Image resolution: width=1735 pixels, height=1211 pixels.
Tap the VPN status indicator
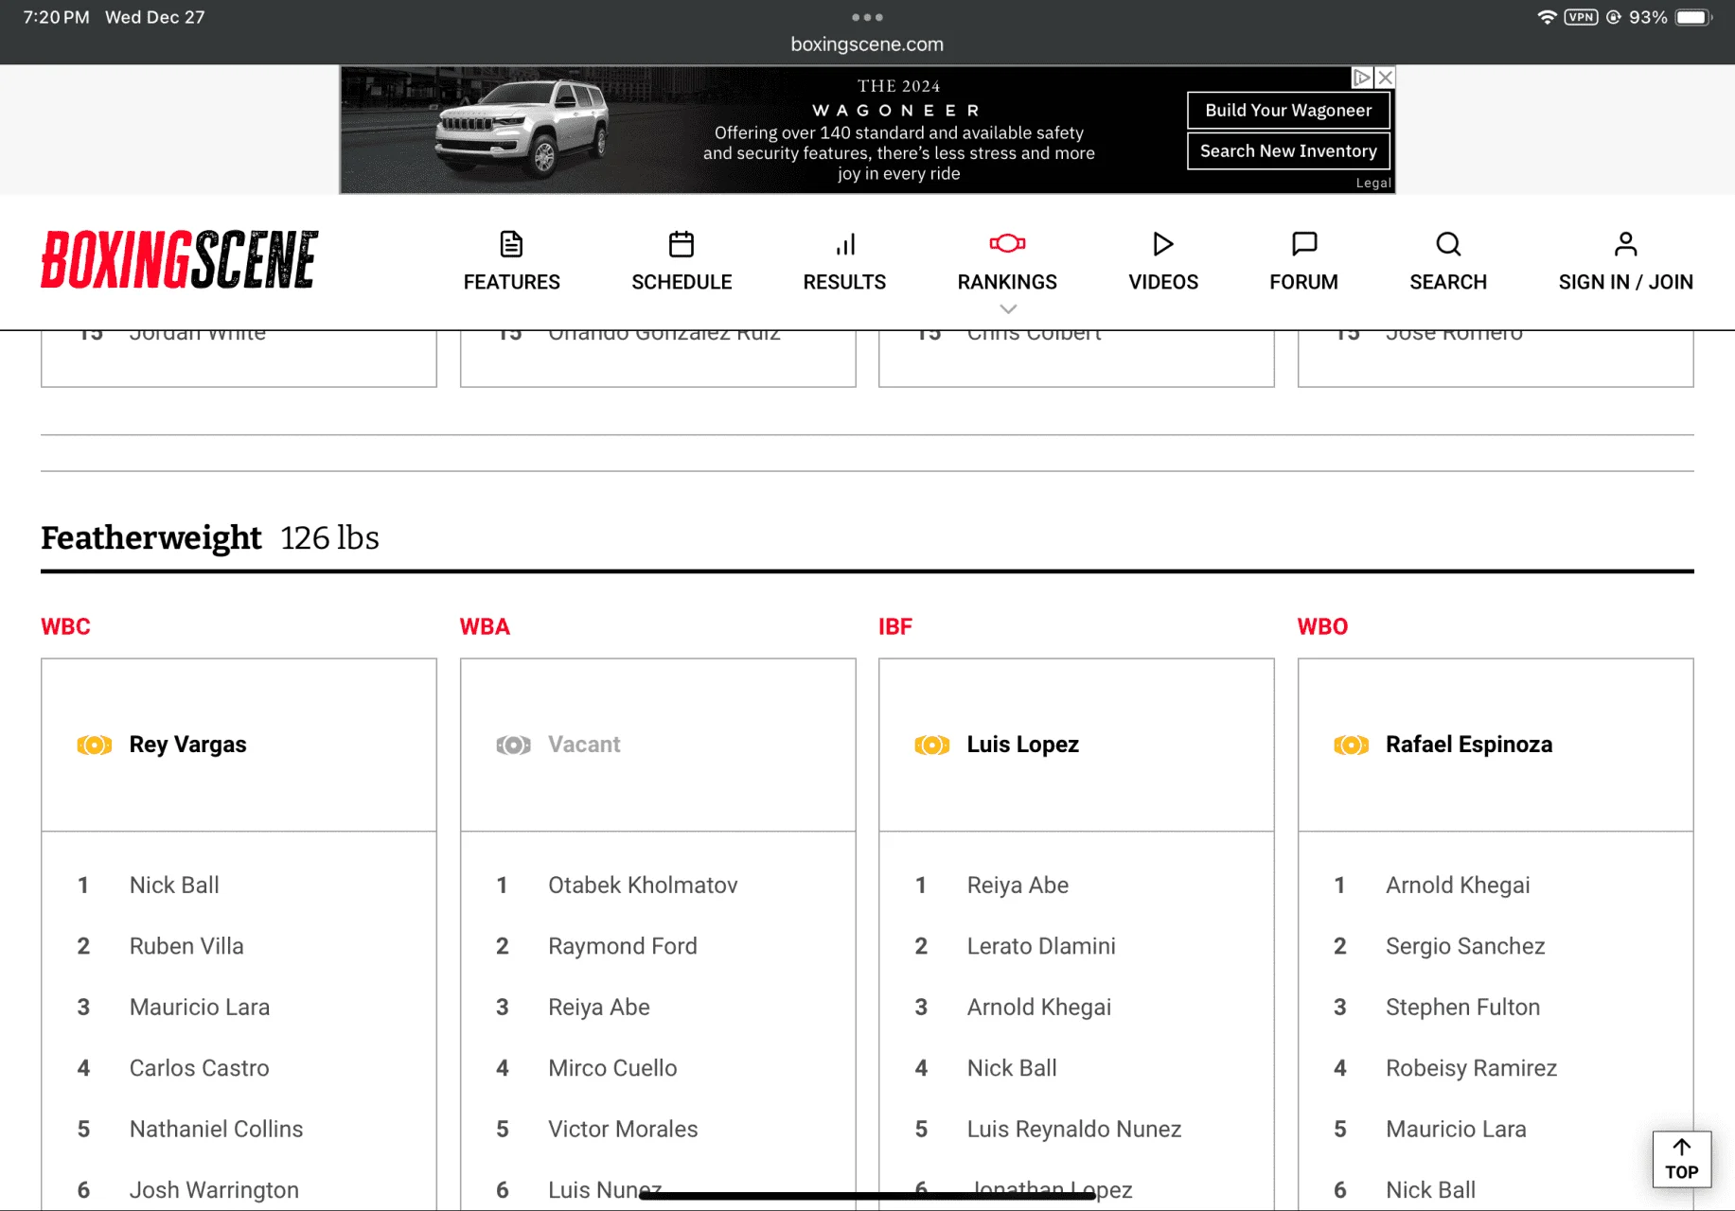click(x=1581, y=17)
